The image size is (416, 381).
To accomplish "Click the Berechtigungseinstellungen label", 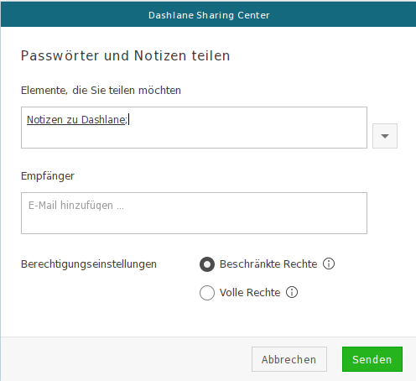I will pos(89,264).
